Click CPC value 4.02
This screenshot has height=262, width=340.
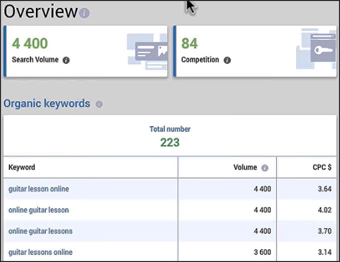[x=324, y=210]
